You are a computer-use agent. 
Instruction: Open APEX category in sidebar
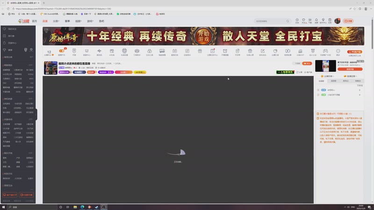pyautogui.click(x=31, y=78)
